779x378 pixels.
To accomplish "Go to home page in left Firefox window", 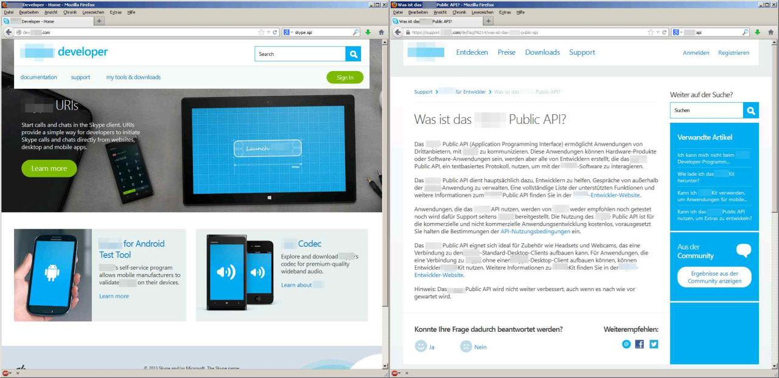I will pos(381,32).
